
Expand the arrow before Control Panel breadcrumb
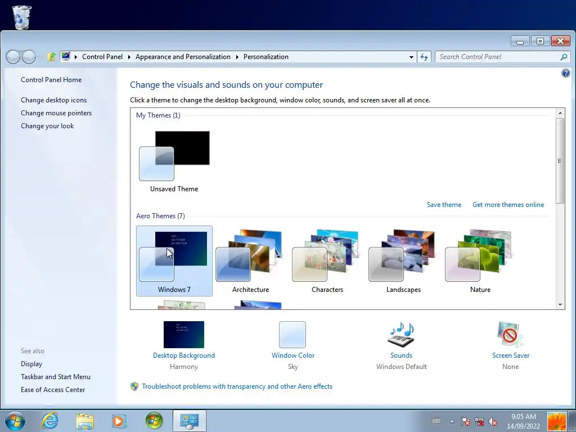pyautogui.click(x=76, y=57)
